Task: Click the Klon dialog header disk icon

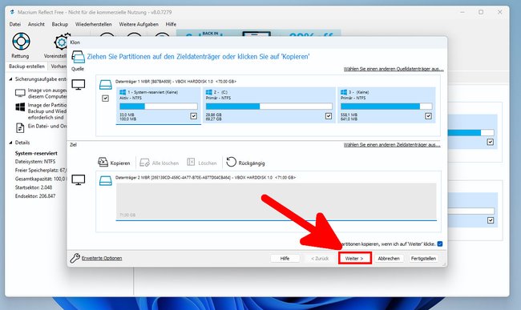Action: pos(78,57)
